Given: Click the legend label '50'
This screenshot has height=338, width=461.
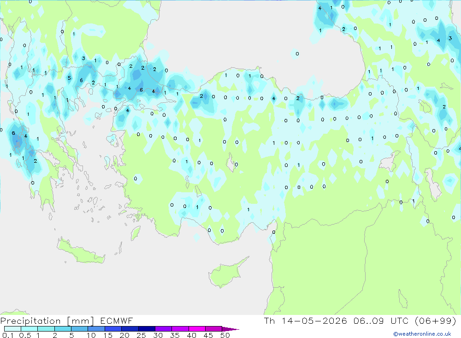Looking at the screenshot, I should pos(225,335).
